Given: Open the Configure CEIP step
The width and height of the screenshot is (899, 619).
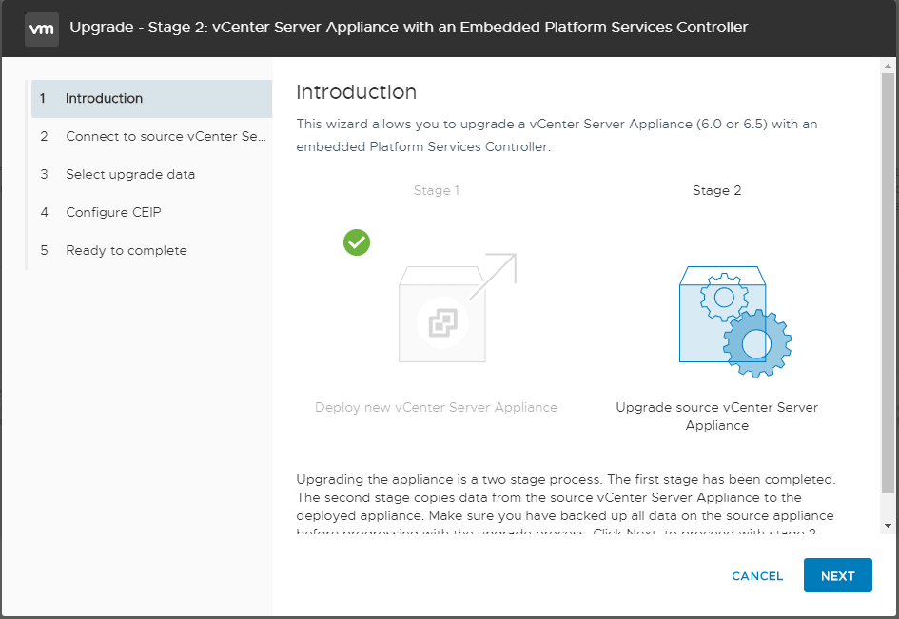Looking at the screenshot, I should pyautogui.click(x=151, y=213).
